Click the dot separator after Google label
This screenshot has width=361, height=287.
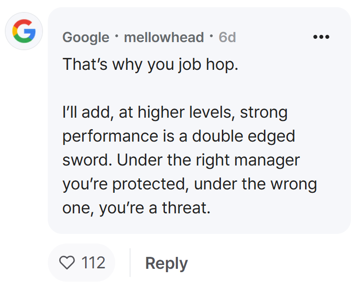coord(117,36)
